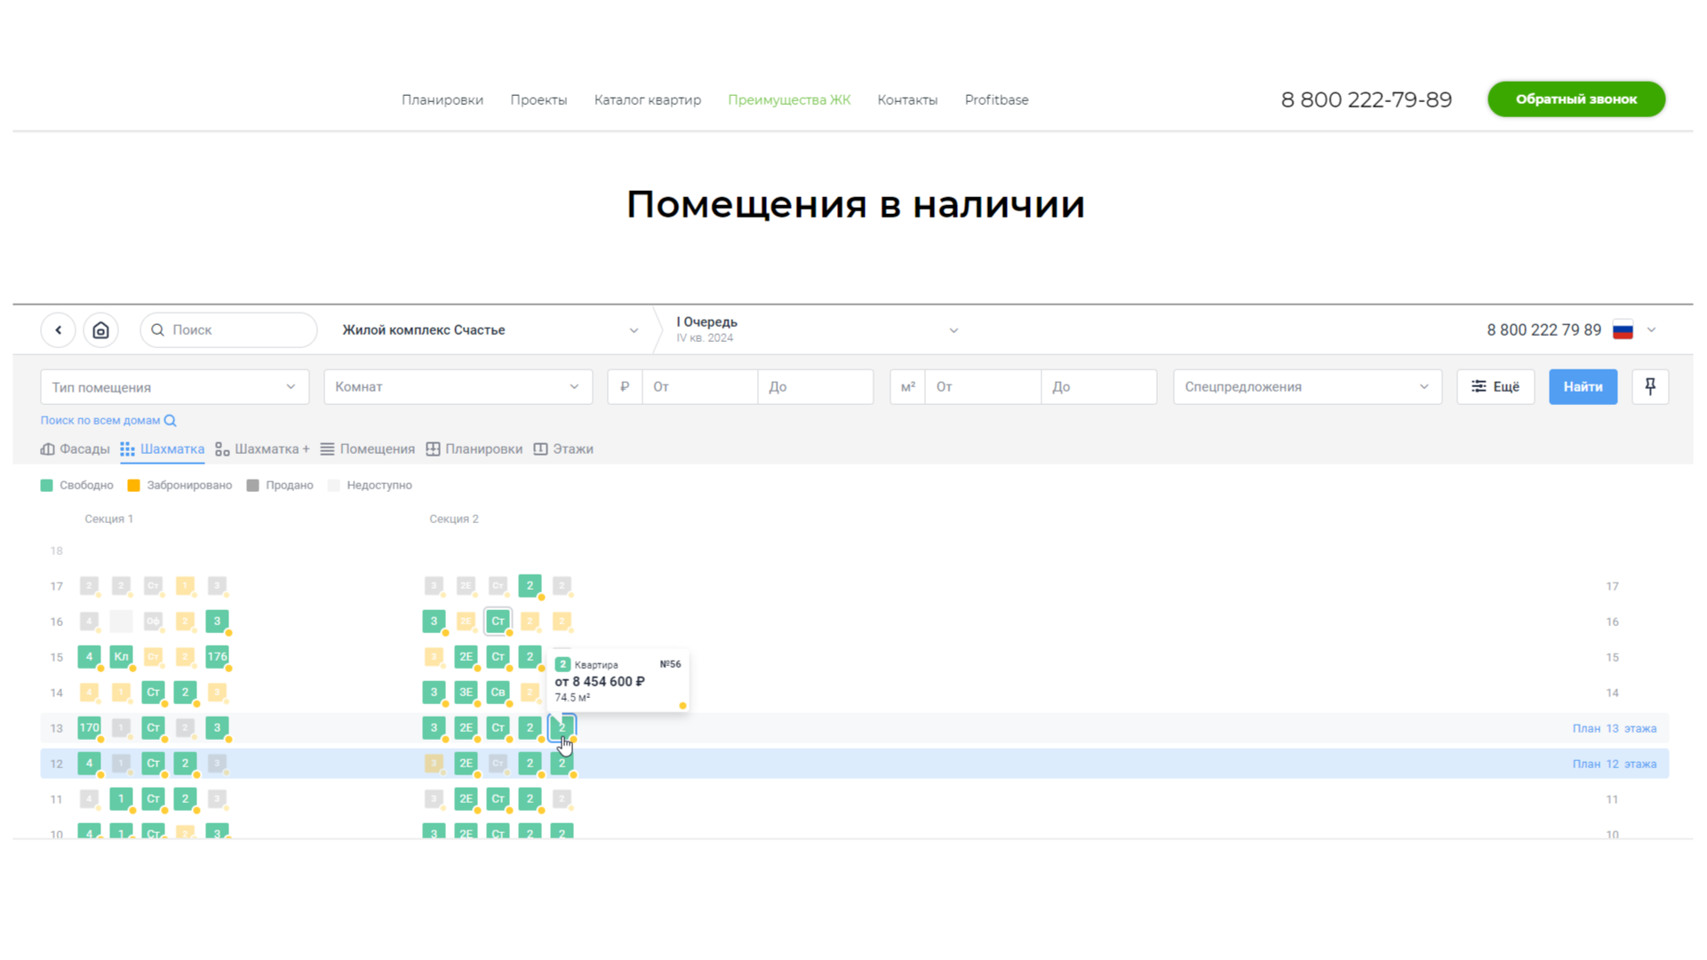Open the Ещё filters button

tap(1496, 387)
